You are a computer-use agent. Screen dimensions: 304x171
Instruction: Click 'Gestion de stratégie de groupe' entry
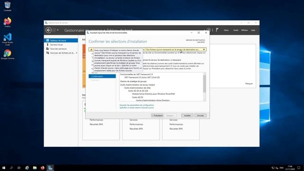coord(133,81)
